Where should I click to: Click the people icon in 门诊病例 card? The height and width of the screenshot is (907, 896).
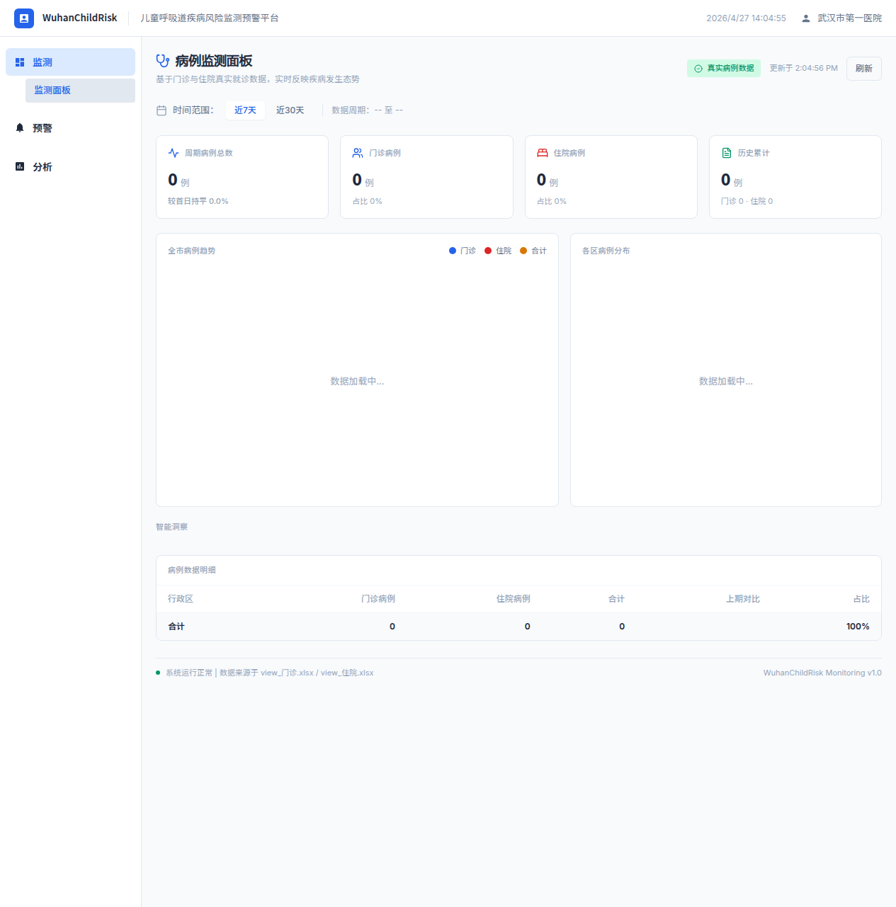pyautogui.click(x=358, y=153)
